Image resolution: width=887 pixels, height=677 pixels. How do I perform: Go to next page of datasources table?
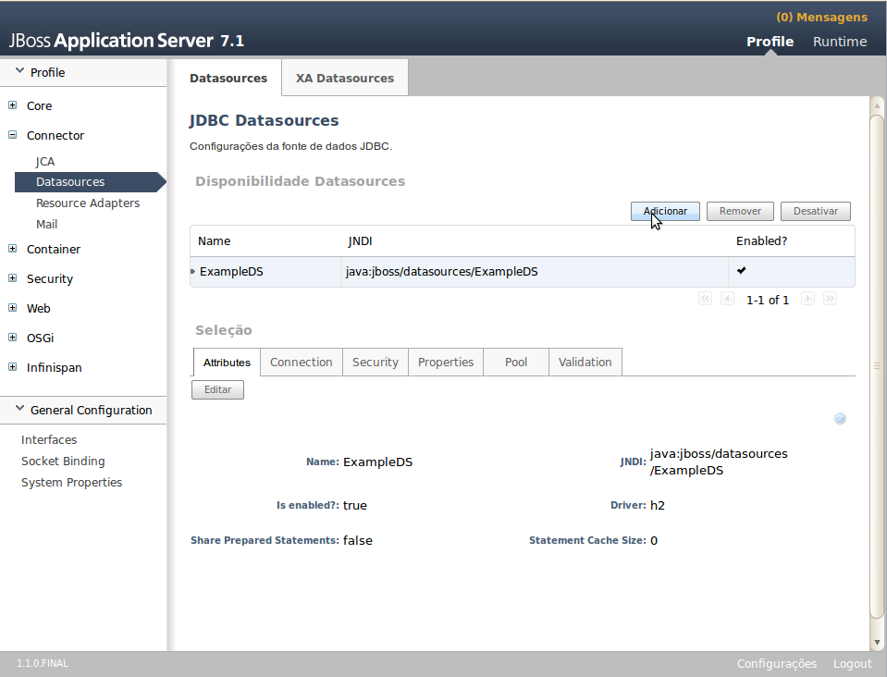[807, 299]
